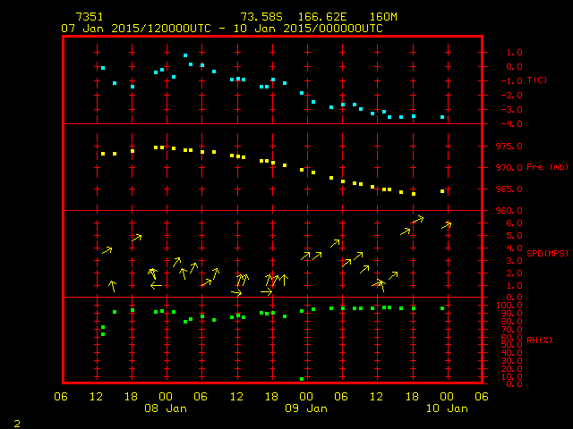The image size is (573, 429).
Task: Click station ID text "7351"
Action: pos(90,17)
